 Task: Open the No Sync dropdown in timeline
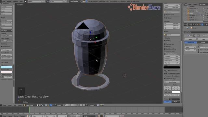point(90,116)
